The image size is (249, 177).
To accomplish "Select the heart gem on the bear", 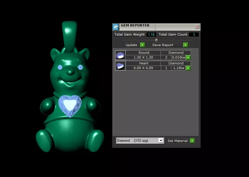I will point(70,106).
